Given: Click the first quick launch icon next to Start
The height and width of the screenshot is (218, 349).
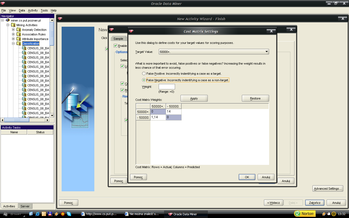Looking at the screenshot, I should coord(31,214).
